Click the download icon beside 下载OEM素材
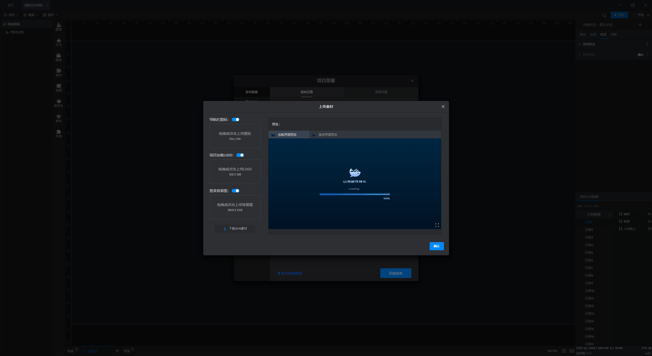Image resolution: width=652 pixels, height=356 pixels. click(225, 229)
